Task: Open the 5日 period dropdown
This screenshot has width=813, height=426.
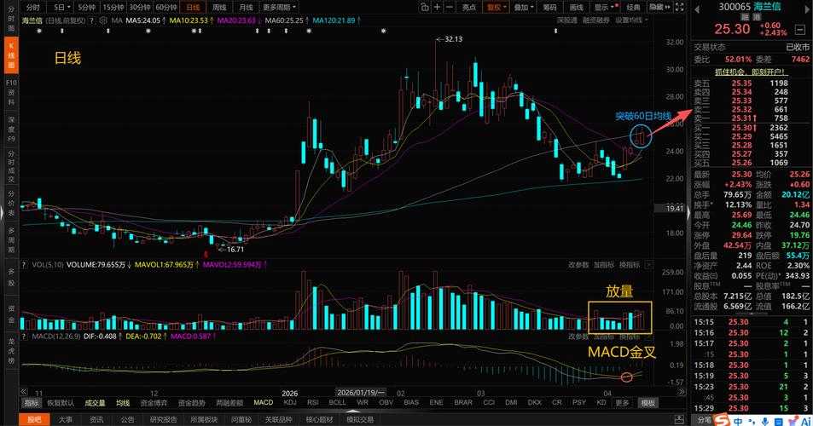Action: pos(61,8)
